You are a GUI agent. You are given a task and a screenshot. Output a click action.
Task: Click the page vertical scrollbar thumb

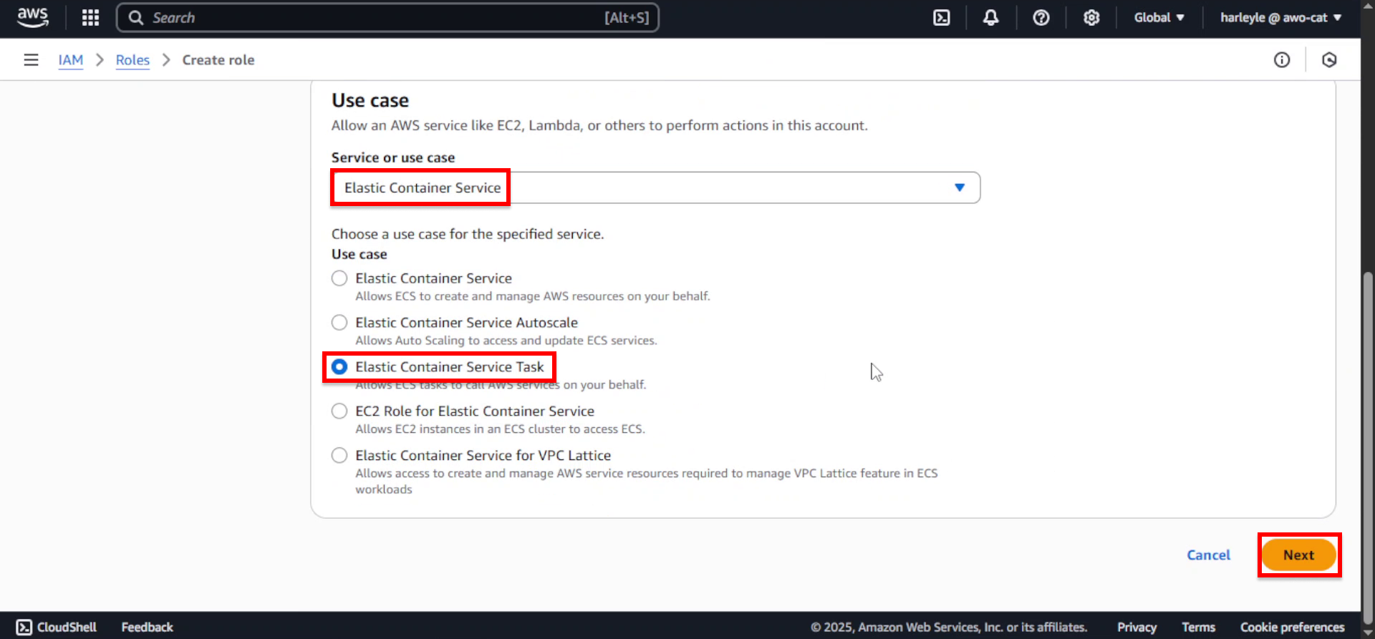(x=1368, y=447)
